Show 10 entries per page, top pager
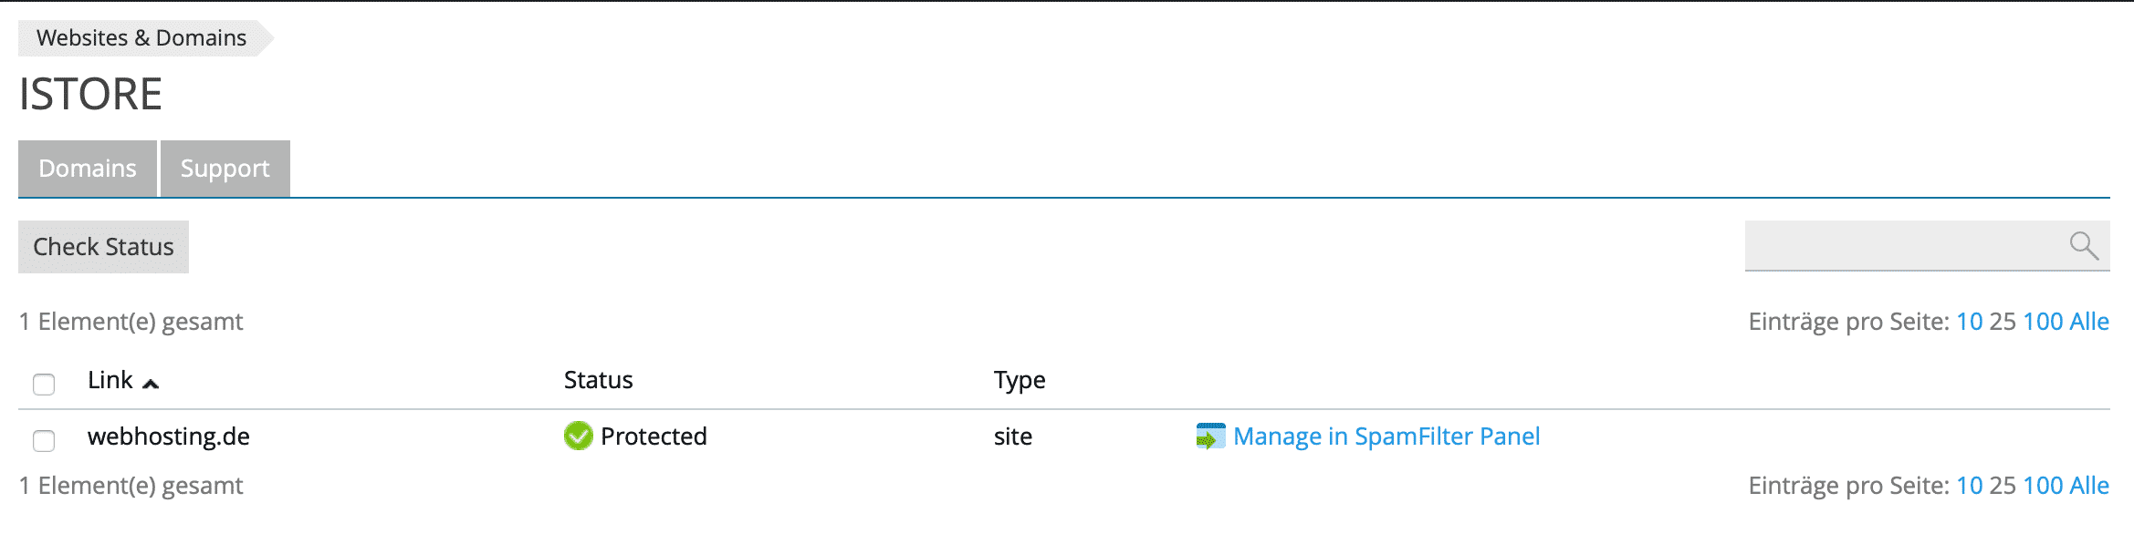This screenshot has width=2134, height=534. pos(1969,322)
